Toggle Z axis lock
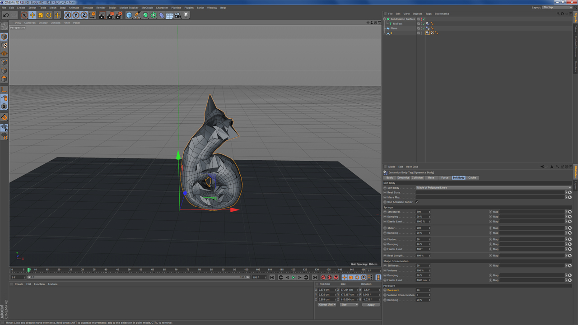Image resolution: width=578 pixels, height=325 pixels. [84, 15]
